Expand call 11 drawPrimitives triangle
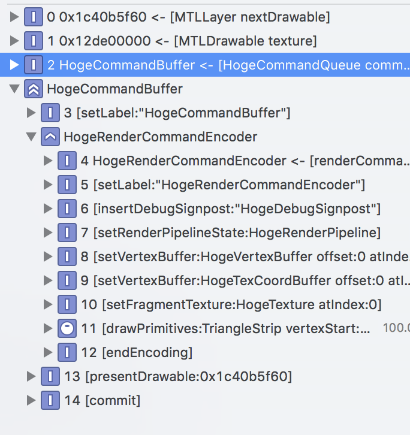Viewport: 410px width, 435px height. coord(48,328)
